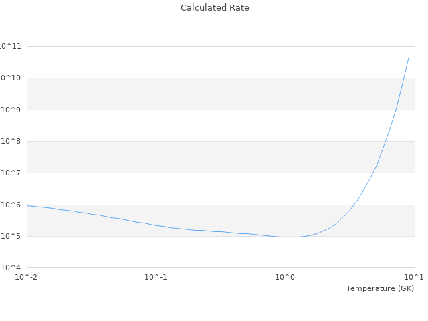Click the 10^1 x-axis tick label

click(415, 277)
